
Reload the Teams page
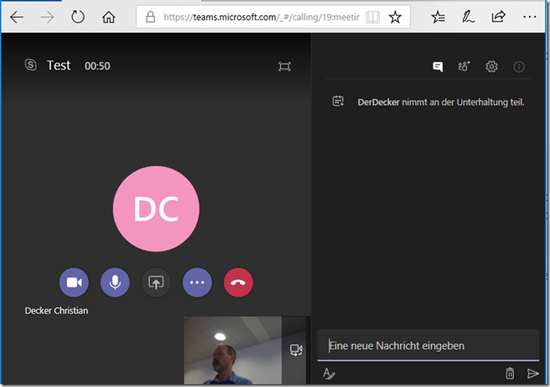click(x=77, y=17)
